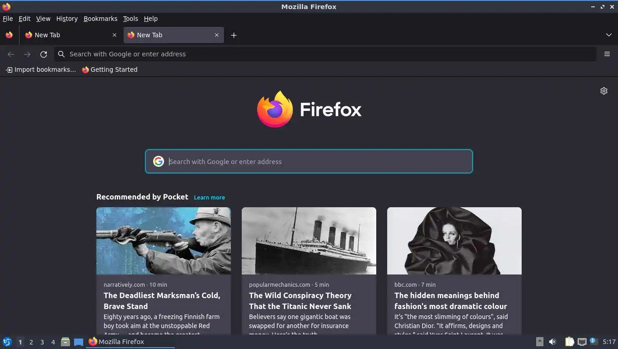Personalize new tab via gear icon
Image resolution: width=618 pixels, height=349 pixels.
[x=604, y=91]
